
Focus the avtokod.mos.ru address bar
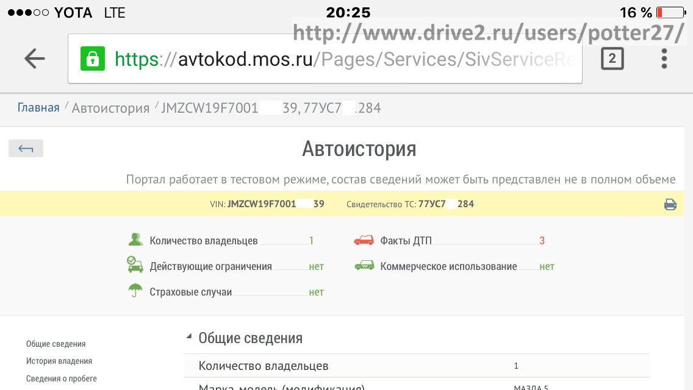point(325,58)
